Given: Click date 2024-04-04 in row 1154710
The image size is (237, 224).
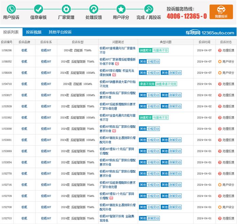Looking at the screenshot, I should [204, 84].
